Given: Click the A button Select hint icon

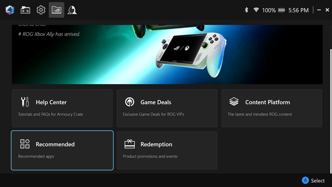Looking at the screenshot, I should (x=305, y=180).
